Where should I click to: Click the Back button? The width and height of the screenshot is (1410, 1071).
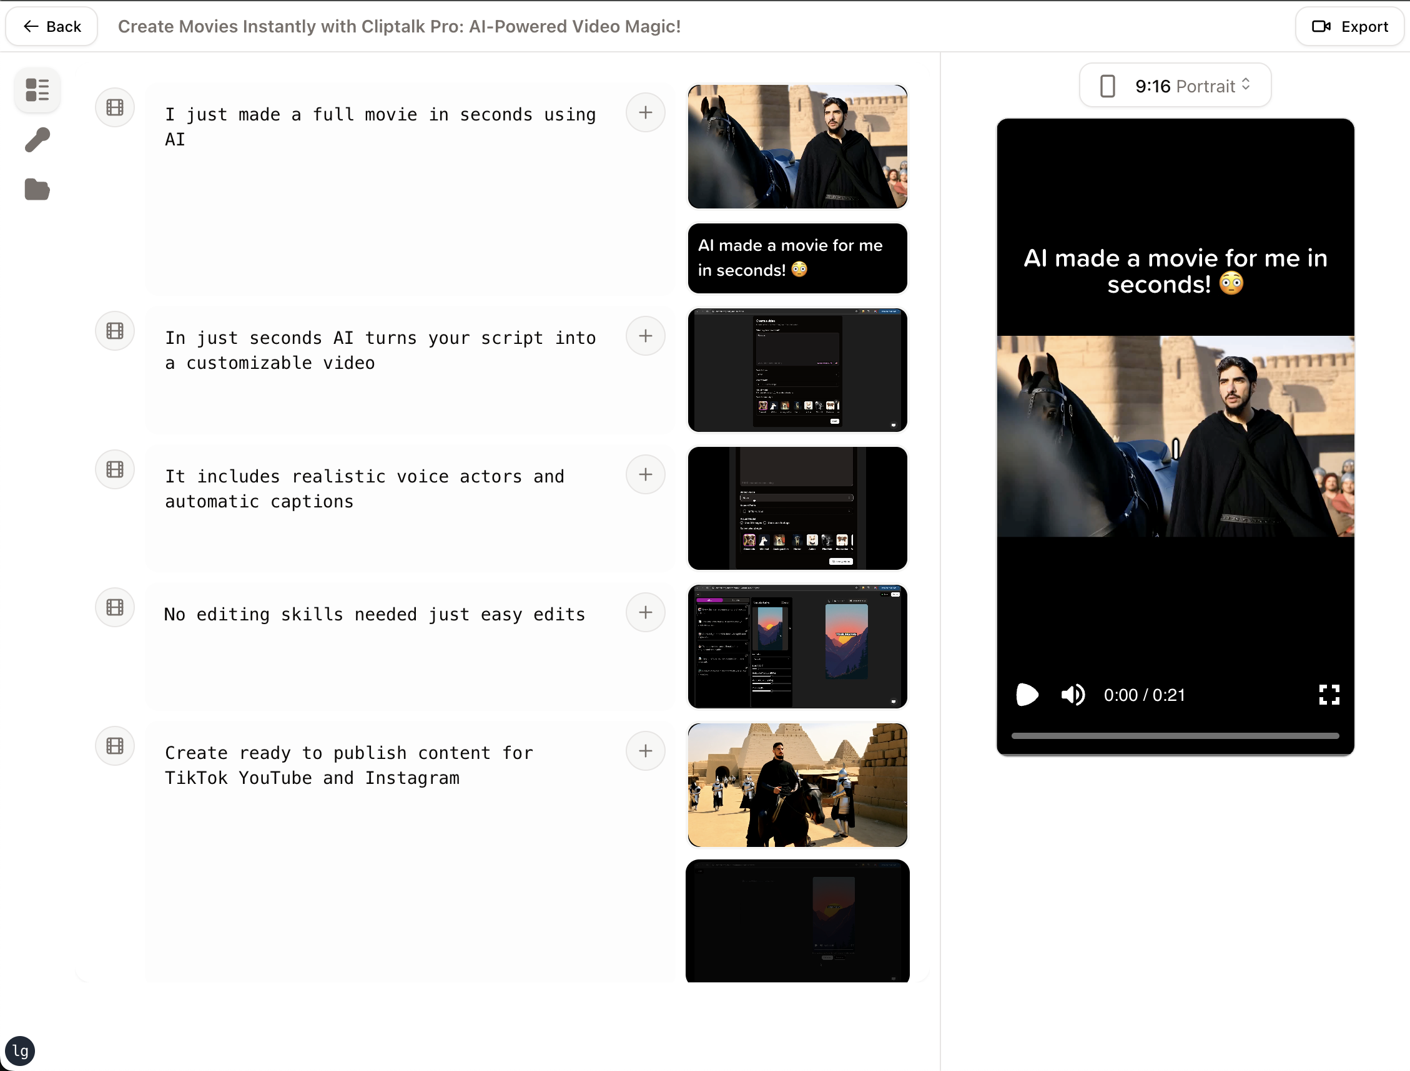pos(52,26)
